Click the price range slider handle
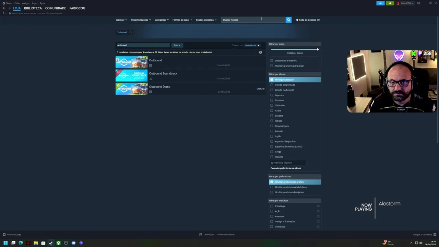The height and width of the screenshot is (247, 439). 318,49
